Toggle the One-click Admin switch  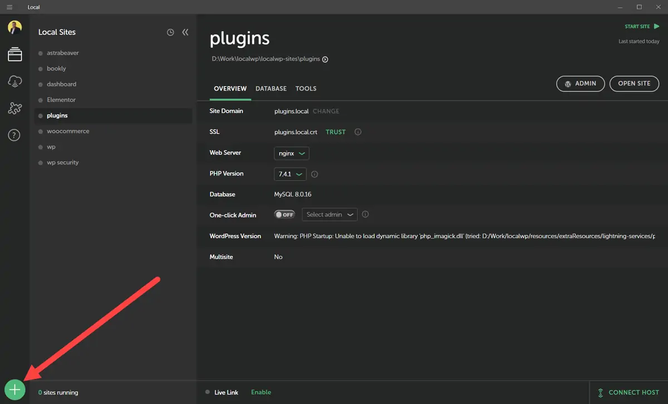click(284, 215)
